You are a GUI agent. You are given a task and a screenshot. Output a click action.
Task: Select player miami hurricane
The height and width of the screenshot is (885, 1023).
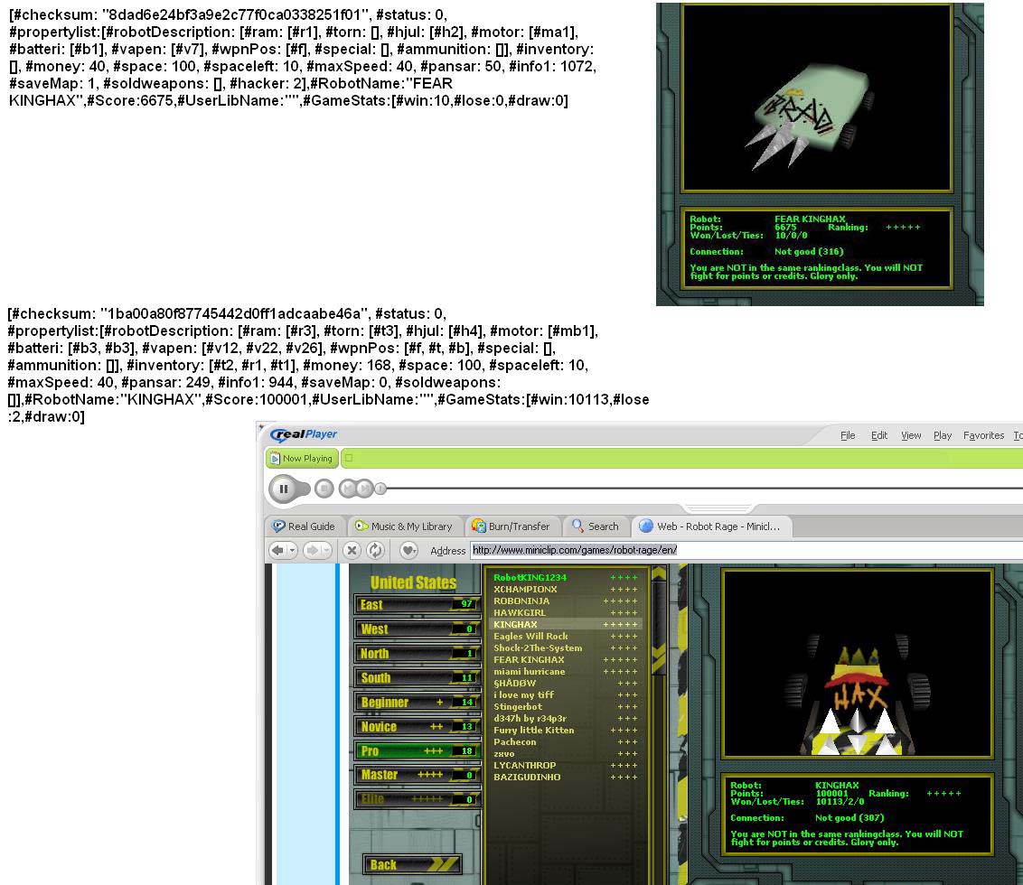coord(565,671)
